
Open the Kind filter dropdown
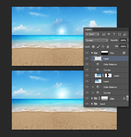[x=92, y=34]
